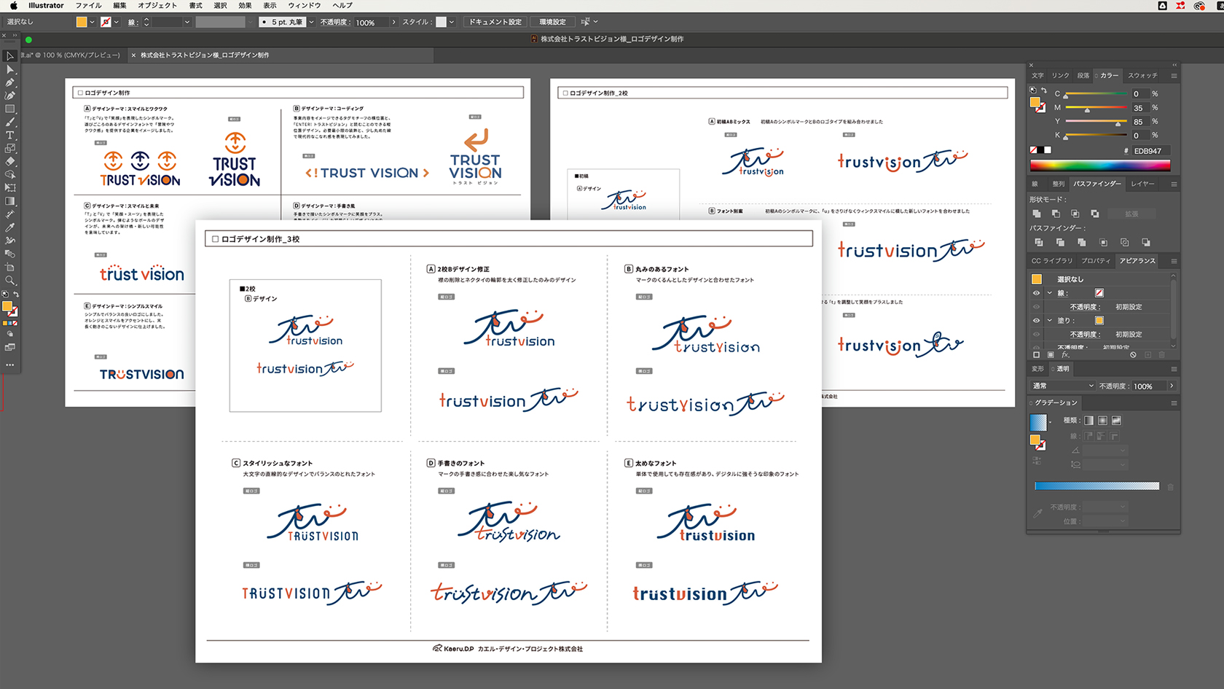
Task: Open the ウィンドウ menu
Action: [x=305, y=5]
